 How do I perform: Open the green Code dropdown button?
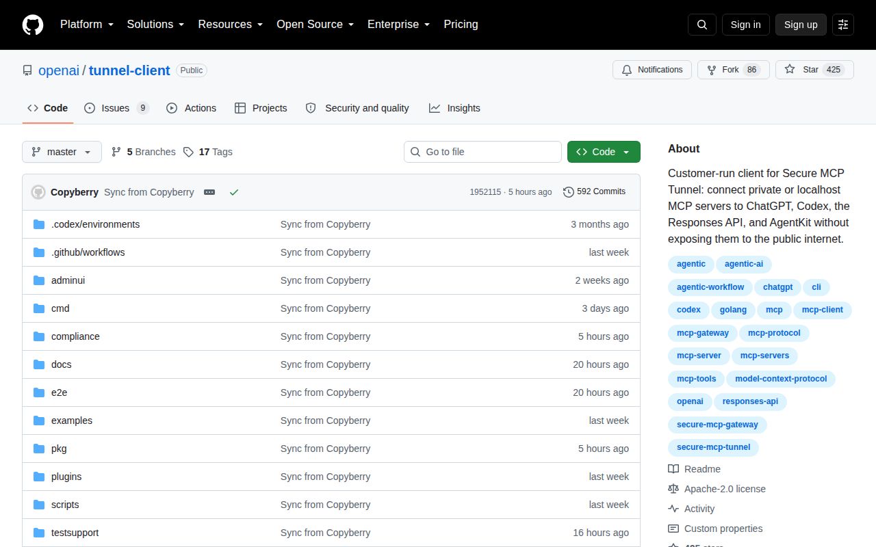[x=604, y=152]
